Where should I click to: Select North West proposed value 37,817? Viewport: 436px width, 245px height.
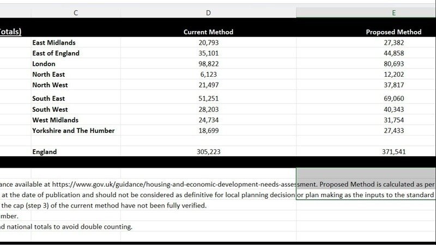(393, 85)
